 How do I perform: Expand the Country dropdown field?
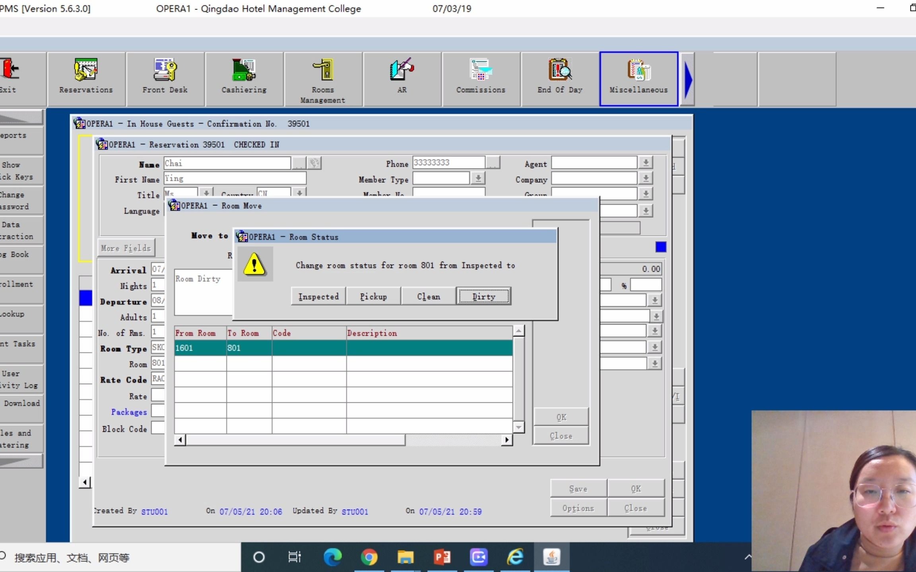point(300,194)
